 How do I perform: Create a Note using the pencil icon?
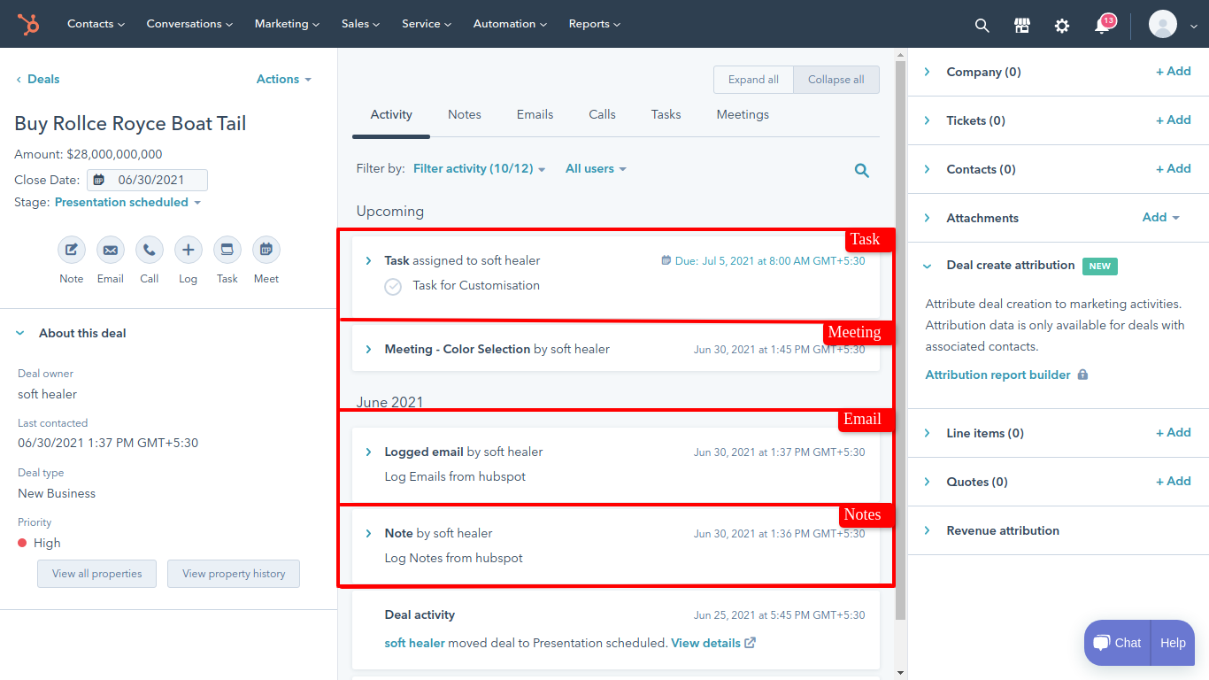click(x=72, y=251)
